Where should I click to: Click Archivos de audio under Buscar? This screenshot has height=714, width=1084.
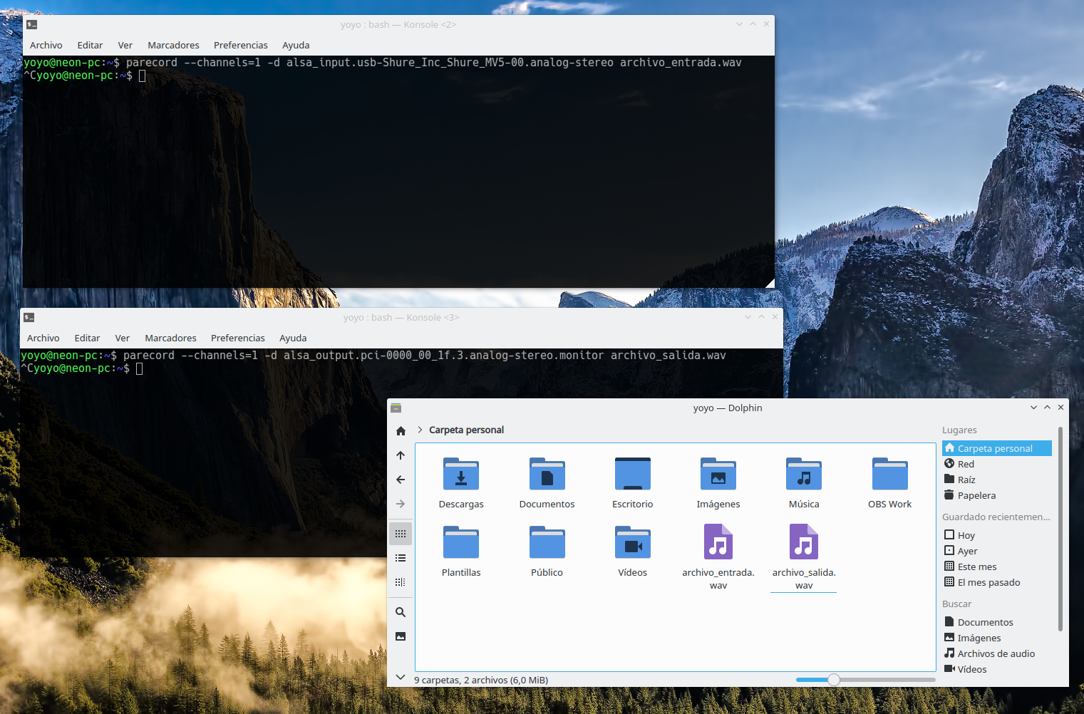coord(996,653)
